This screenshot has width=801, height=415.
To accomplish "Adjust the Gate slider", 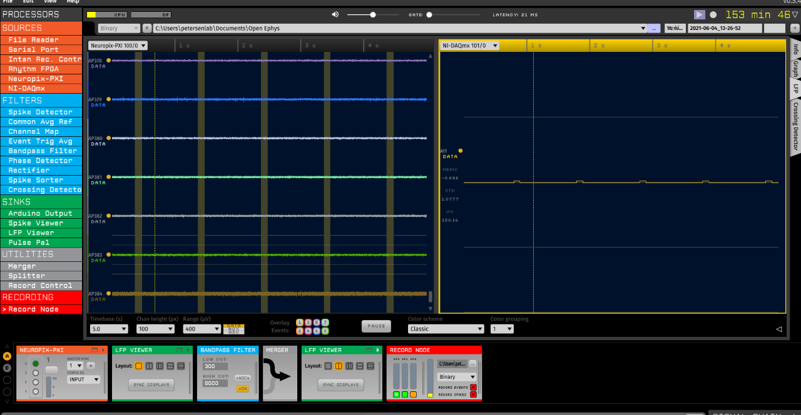I will point(429,14).
